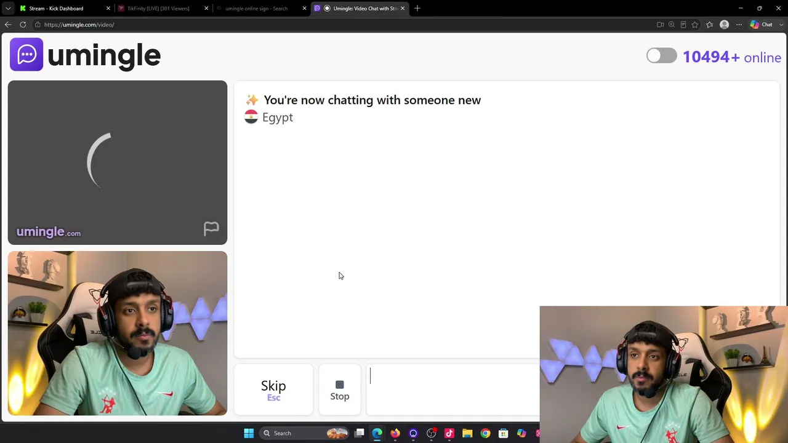
Task: View site information lock icon
Action: pos(38,25)
